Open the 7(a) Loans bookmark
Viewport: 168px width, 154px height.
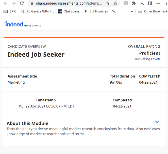[69, 11]
